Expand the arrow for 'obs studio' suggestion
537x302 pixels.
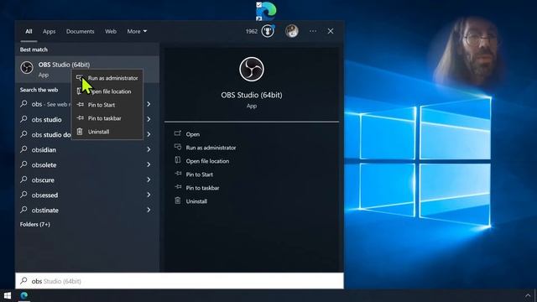point(149,119)
